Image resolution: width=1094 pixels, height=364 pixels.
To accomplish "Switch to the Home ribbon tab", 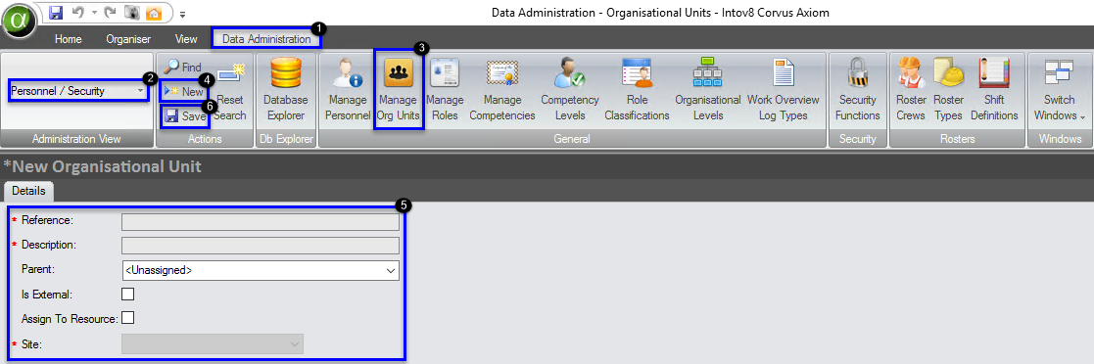I will 69,39.
